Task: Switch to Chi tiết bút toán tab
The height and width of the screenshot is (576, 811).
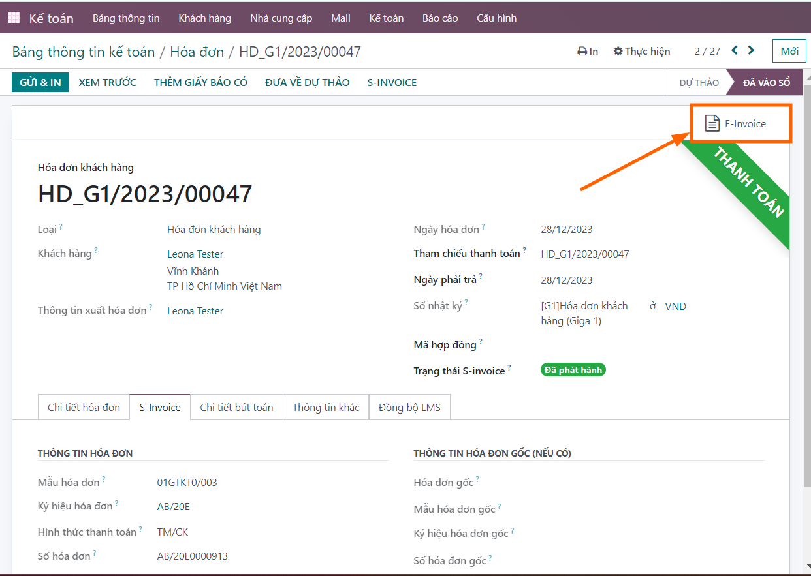Action: click(x=236, y=407)
